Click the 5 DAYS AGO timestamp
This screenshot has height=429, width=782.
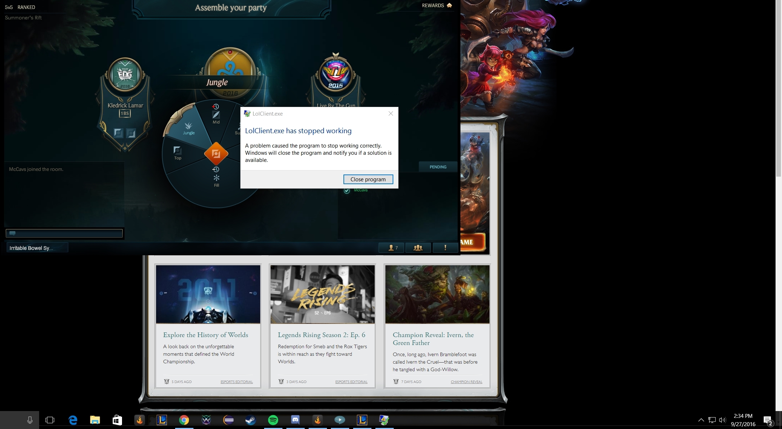click(182, 382)
